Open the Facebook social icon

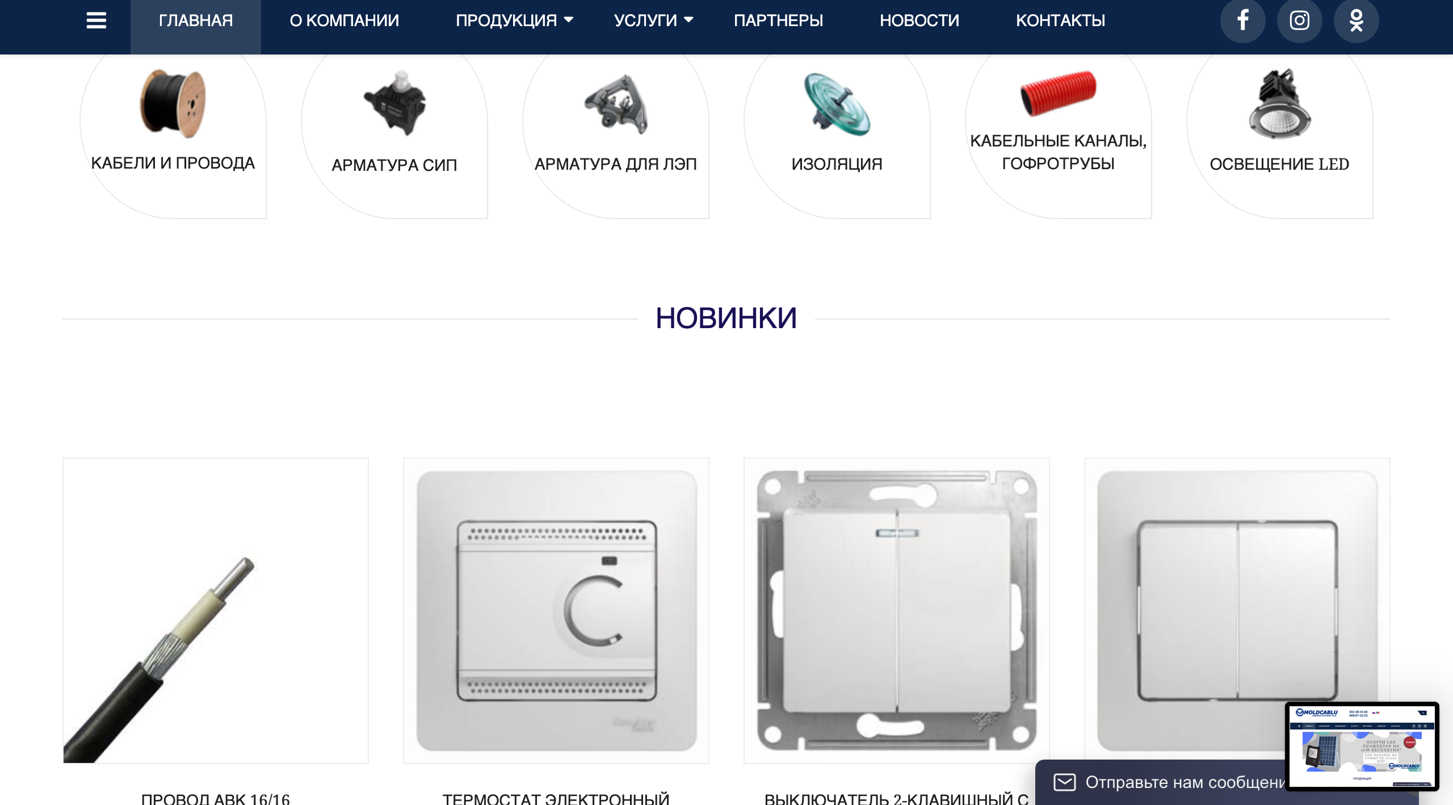pyautogui.click(x=1242, y=20)
